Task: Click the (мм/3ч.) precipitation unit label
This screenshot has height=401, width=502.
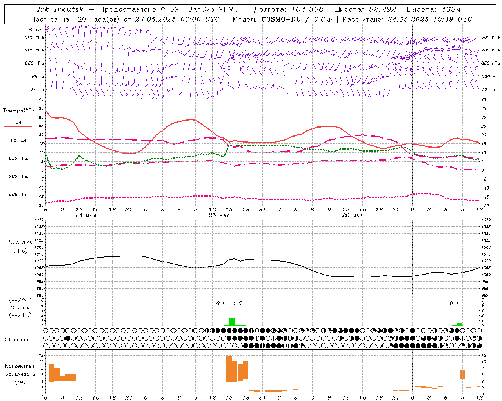Action: 20,300
